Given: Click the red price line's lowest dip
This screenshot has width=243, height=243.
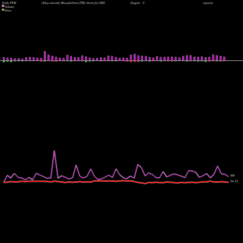Looking at the screenshot, I should tap(145, 184).
